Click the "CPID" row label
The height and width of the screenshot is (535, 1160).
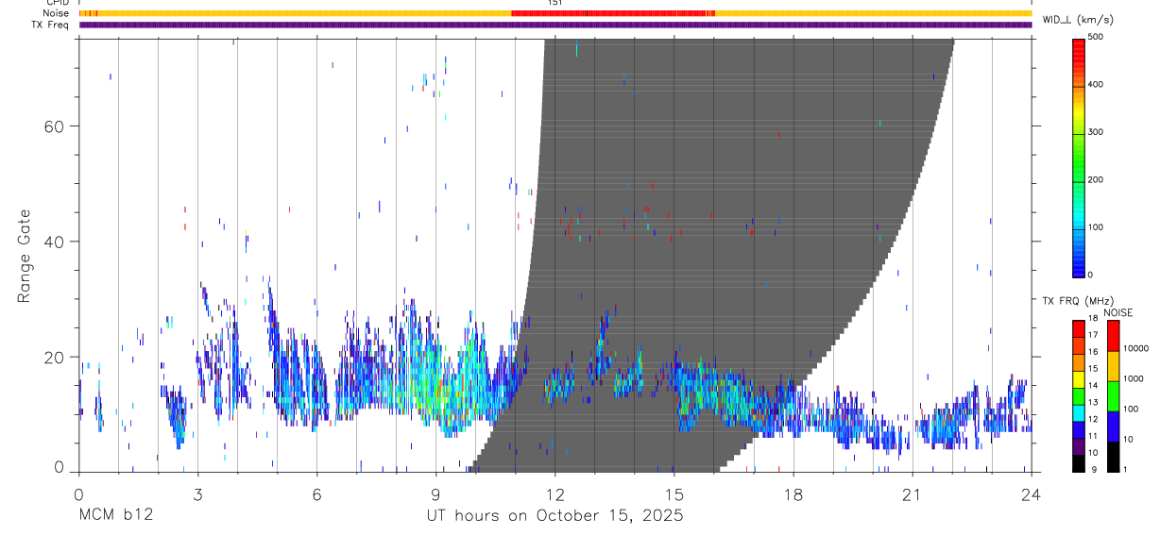(x=58, y=3)
